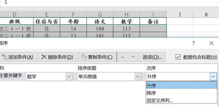
Task: Choose 升序 from the dropdown list
Action: 181,85
